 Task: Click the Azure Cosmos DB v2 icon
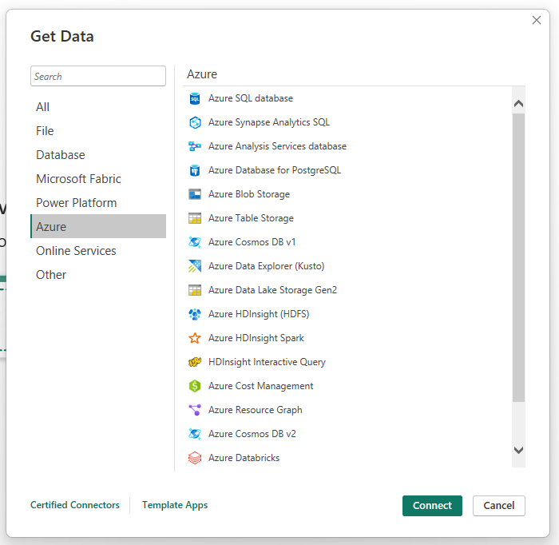point(195,434)
